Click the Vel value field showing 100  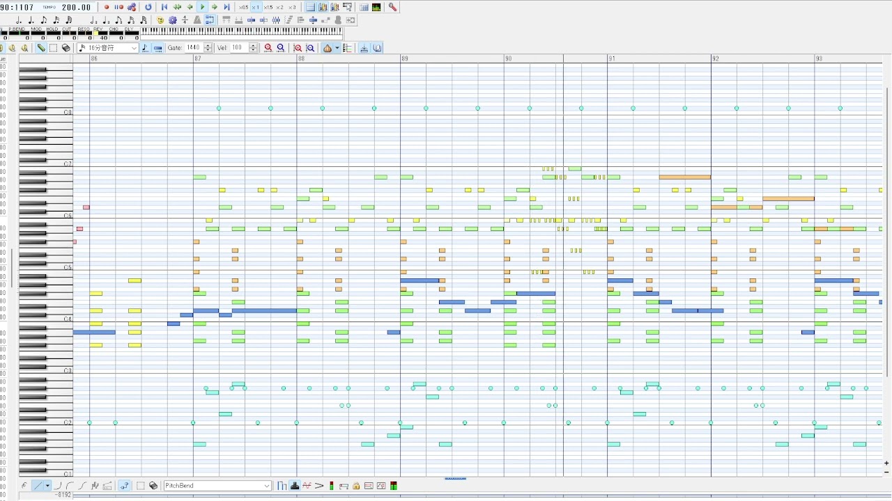(238, 48)
